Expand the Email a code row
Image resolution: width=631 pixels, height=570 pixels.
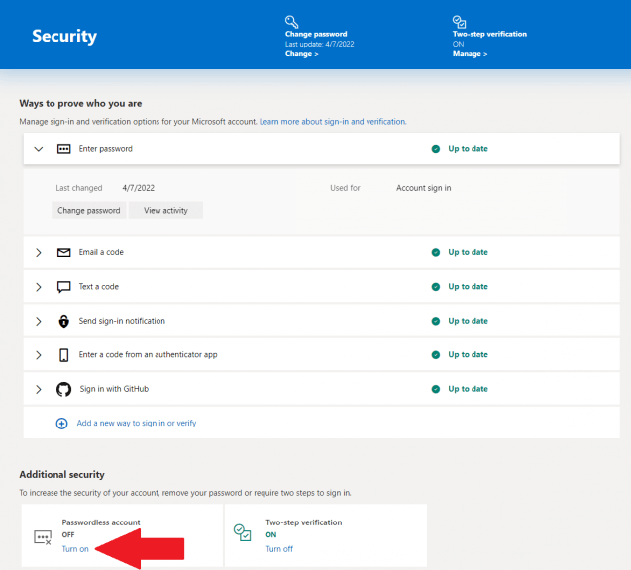(39, 253)
